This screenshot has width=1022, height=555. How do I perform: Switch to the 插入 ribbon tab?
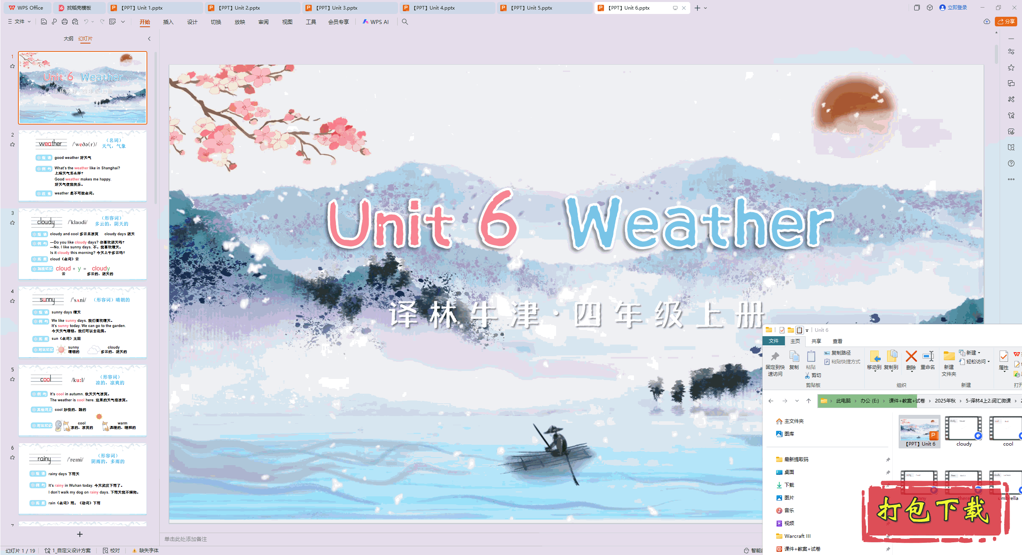(x=168, y=22)
